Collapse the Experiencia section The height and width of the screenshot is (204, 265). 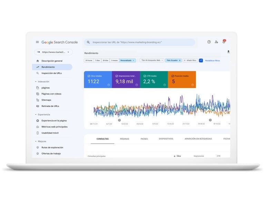(36, 115)
